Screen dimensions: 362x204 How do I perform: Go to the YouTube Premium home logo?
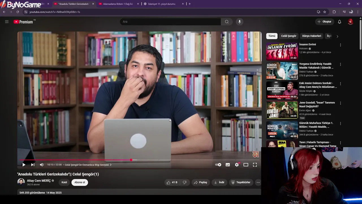click(x=23, y=22)
